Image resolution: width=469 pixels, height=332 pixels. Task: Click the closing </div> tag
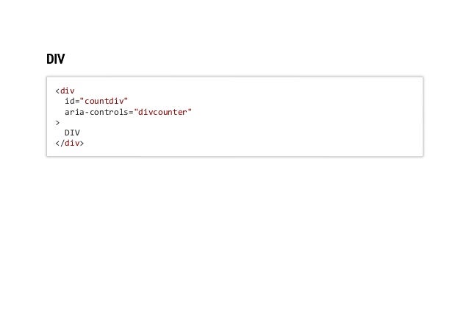(x=70, y=144)
